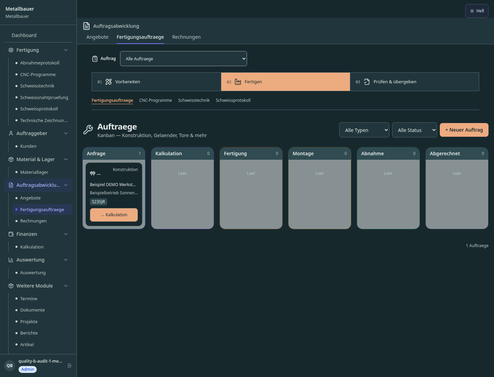
Task: Click the Auftraggeber person icon
Action: pyautogui.click(x=11, y=133)
